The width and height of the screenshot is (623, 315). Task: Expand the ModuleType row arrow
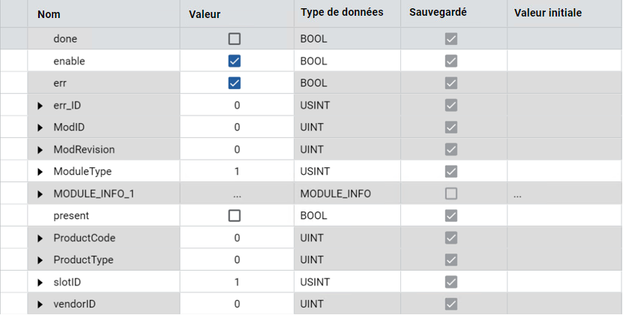point(40,172)
